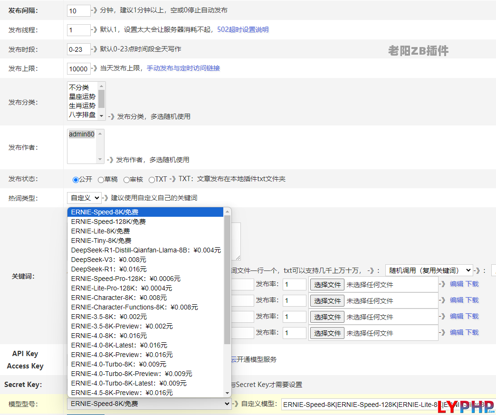Click the 发布线程 input field

tap(79, 30)
